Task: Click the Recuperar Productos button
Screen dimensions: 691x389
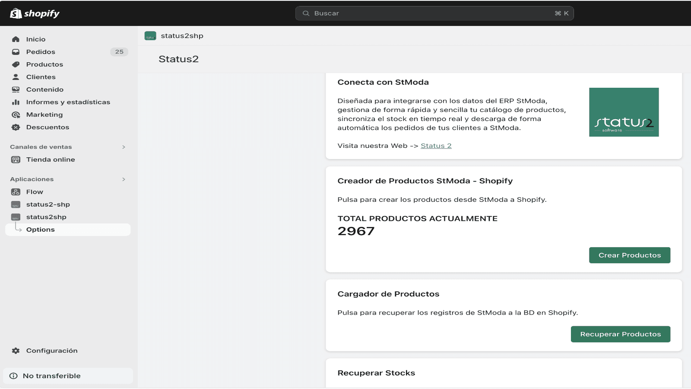Action: pyautogui.click(x=621, y=334)
